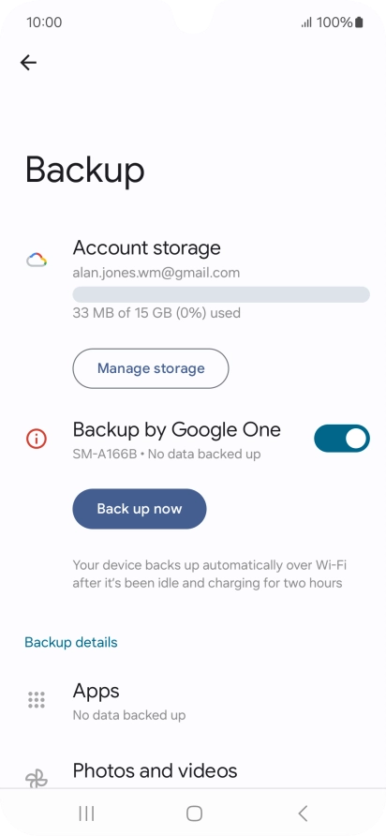Tap the alan.jones.wm@gmail.com account email

(156, 273)
